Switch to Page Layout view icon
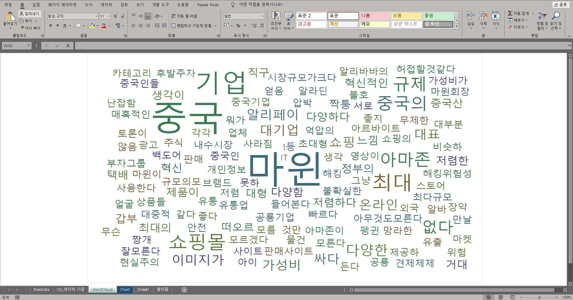Image resolution: width=573 pixels, height=300 pixels. [501, 297]
